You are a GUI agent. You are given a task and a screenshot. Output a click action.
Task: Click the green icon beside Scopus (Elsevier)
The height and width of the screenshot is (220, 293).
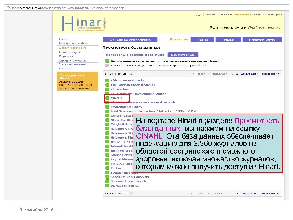(107, 172)
